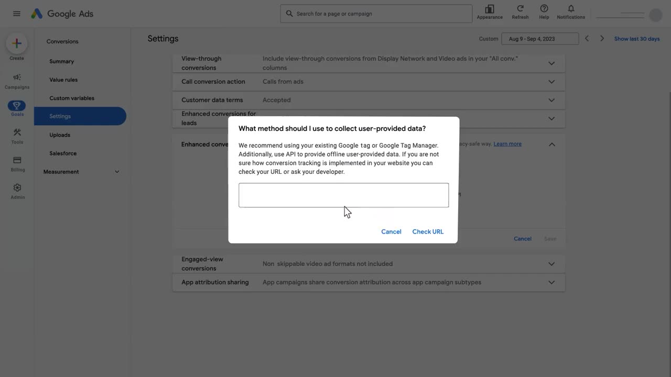671x377 pixels.
Task: Click 'Non skippable video ad formats not included'
Action: [x=328, y=264]
